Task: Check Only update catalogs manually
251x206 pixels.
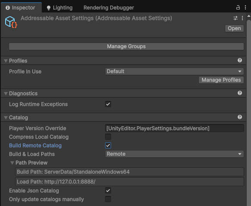Action: (108, 199)
